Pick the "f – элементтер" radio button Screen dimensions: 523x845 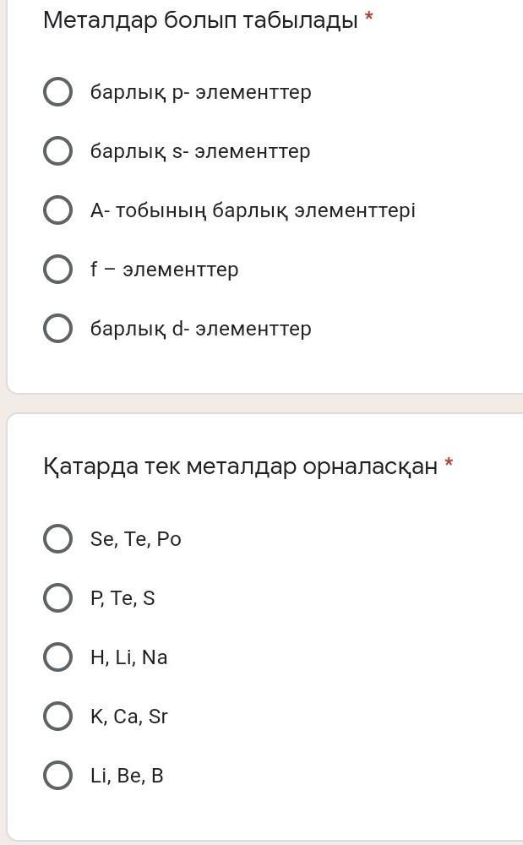(x=57, y=270)
